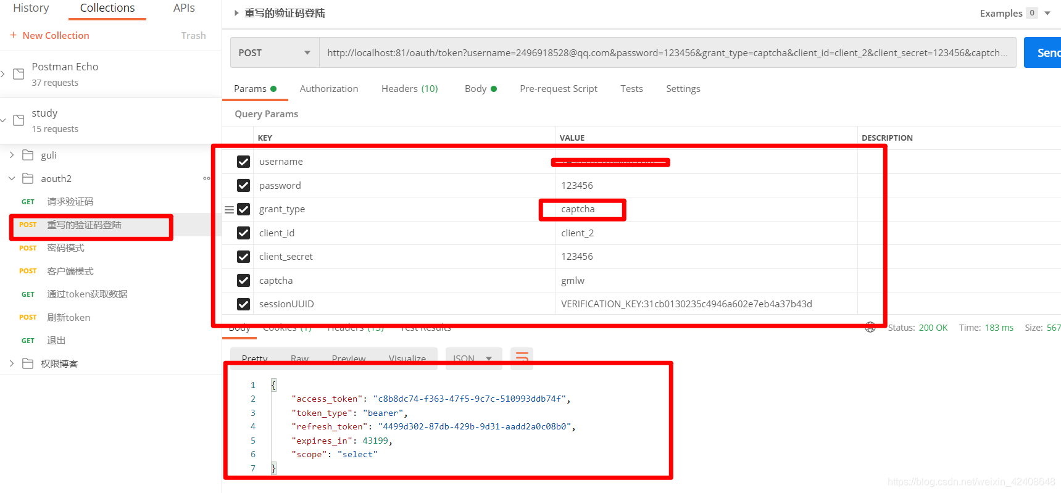Open the Settings tab
The height and width of the screenshot is (493, 1061).
683,89
